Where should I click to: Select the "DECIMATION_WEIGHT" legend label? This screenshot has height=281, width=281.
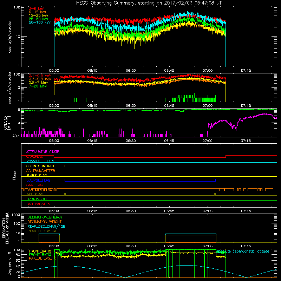(x=45, y=222)
